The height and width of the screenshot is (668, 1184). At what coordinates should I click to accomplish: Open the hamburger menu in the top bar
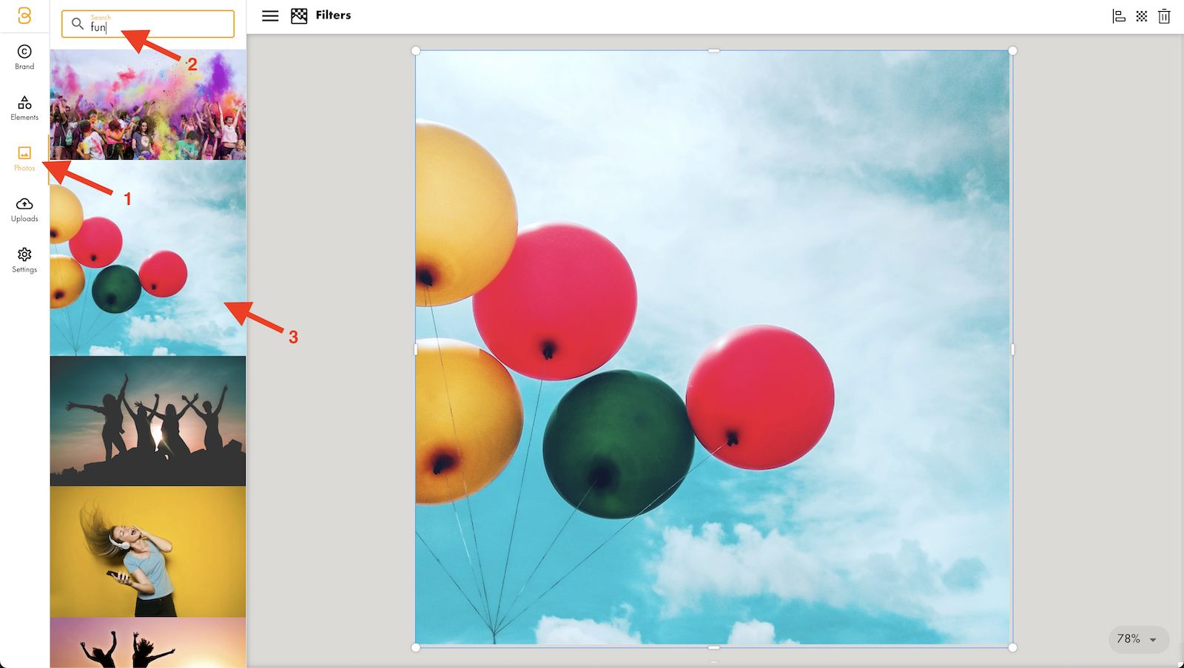[270, 16]
